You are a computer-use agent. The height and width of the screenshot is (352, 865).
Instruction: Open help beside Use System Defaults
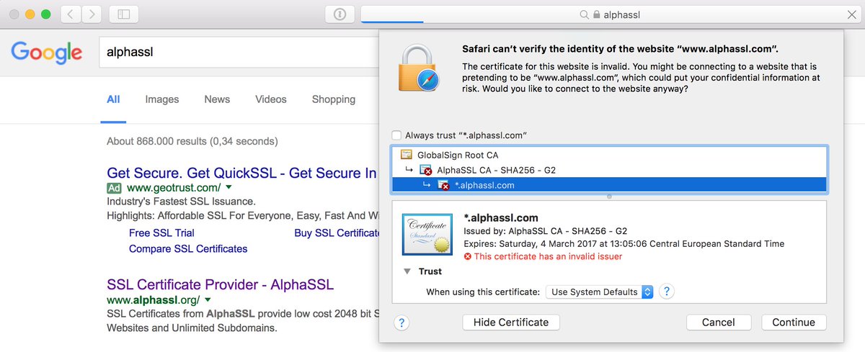click(667, 292)
